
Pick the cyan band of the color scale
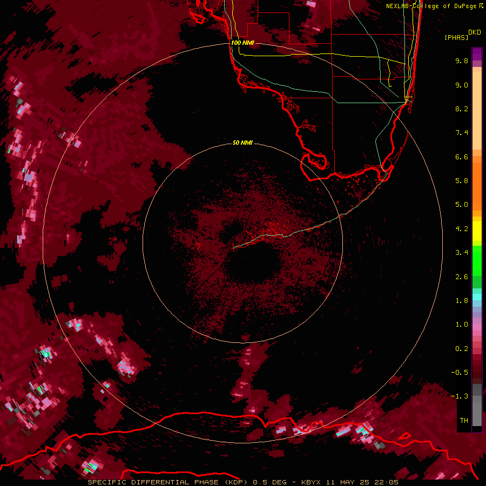477,297
